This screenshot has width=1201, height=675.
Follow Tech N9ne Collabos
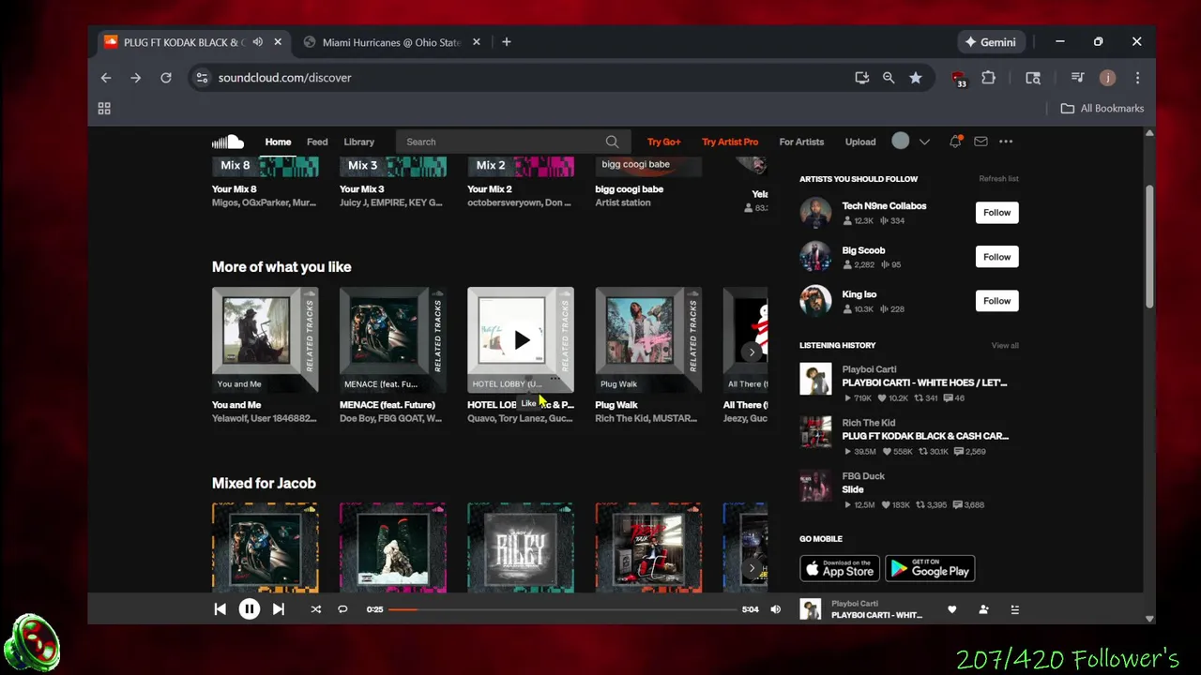(x=996, y=213)
